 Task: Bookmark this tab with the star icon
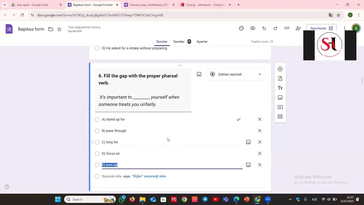tap(338, 15)
